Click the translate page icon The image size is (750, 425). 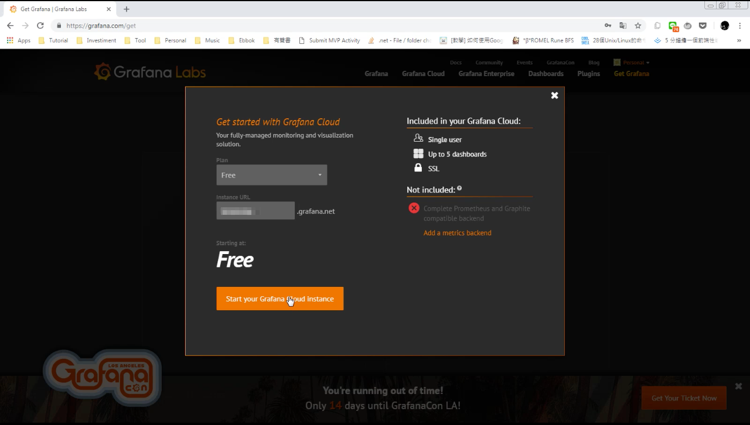click(623, 26)
